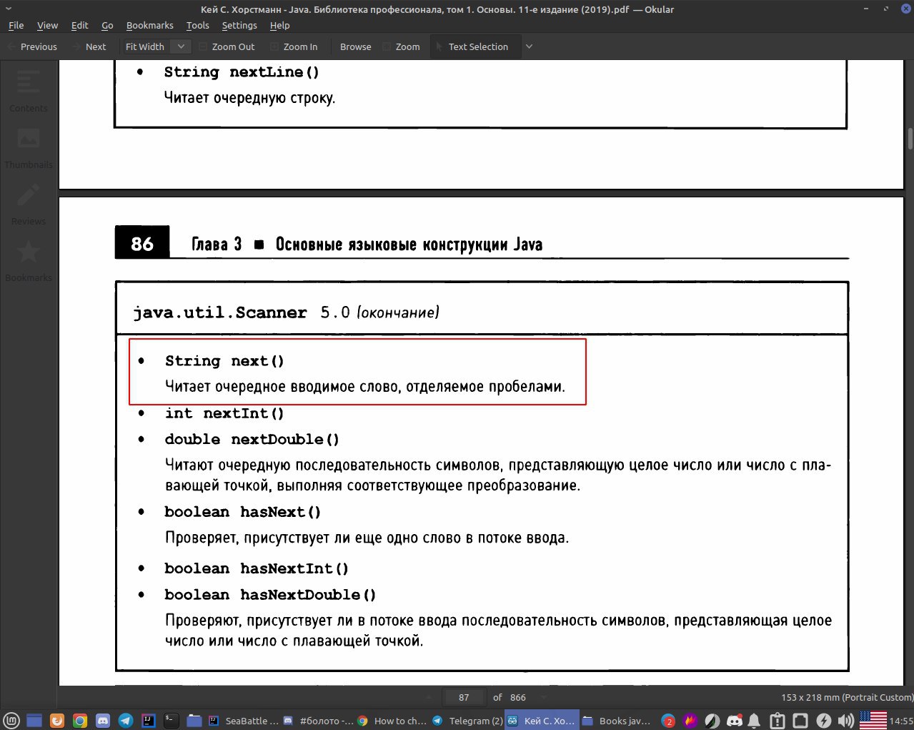914x730 pixels.
Task: Click boolean hasNextInt() line
Action: tap(257, 568)
